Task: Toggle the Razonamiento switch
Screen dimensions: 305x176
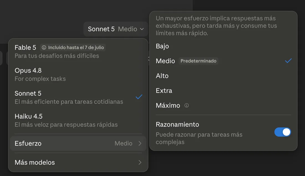Action: point(283,132)
